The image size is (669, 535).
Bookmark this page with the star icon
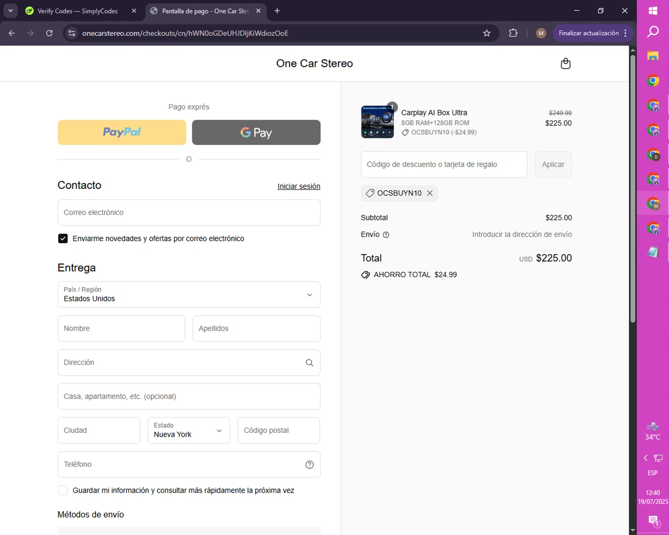(x=487, y=33)
